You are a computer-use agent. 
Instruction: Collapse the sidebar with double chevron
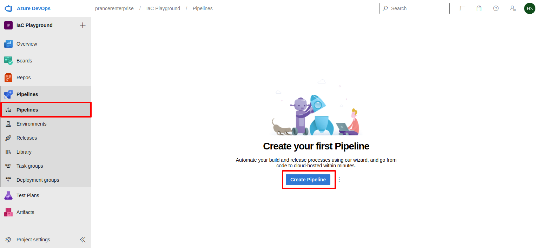pos(83,240)
